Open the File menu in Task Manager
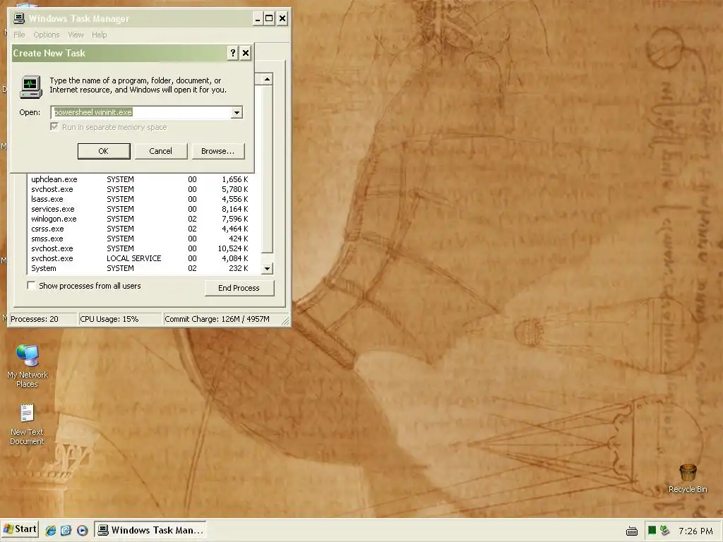Screen dimensions: 723x542 19,35
